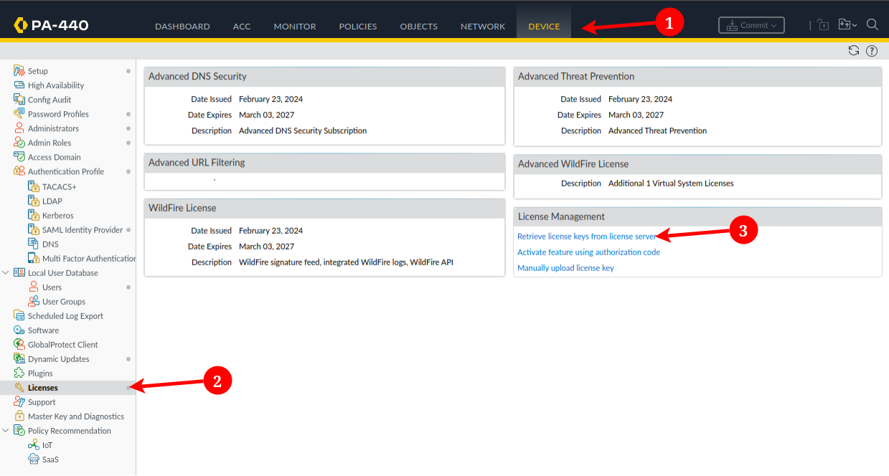Click the Setup gear icon in sidebar
Screen dimensions: 889x476
point(19,71)
